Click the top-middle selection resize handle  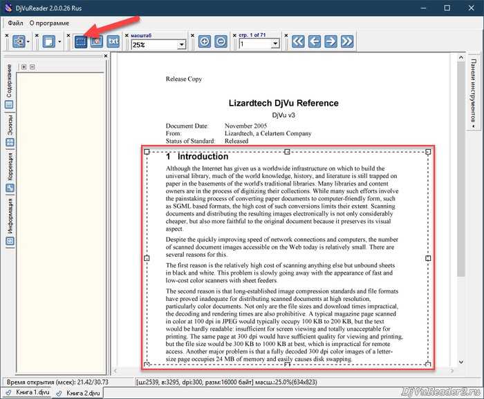pyautogui.click(x=287, y=152)
